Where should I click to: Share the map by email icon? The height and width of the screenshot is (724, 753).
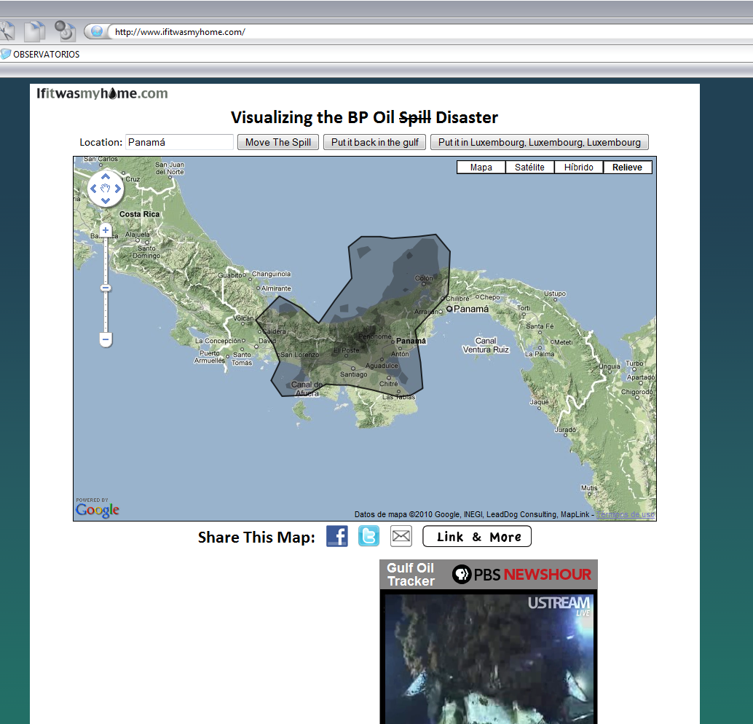pyautogui.click(x=401, y=536)
